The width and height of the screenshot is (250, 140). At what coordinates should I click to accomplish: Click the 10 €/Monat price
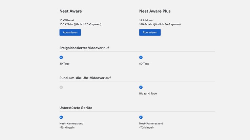(67, 20)
